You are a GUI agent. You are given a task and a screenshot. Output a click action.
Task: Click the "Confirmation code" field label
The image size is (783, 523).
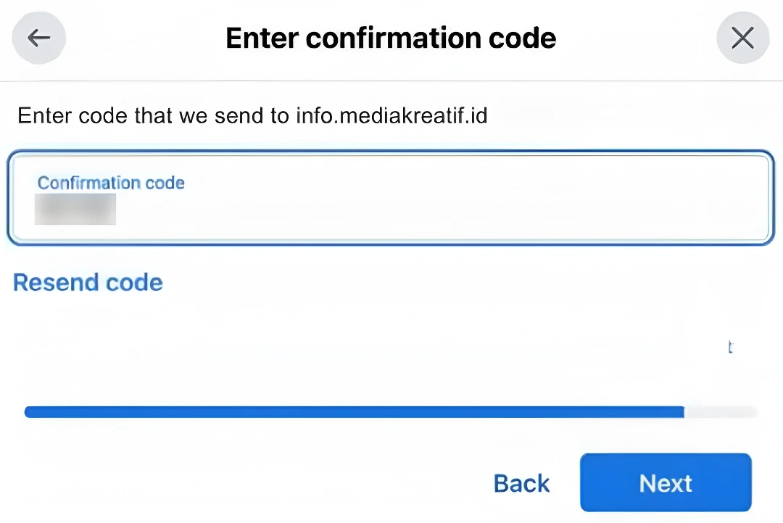click(x=111, y=183)
